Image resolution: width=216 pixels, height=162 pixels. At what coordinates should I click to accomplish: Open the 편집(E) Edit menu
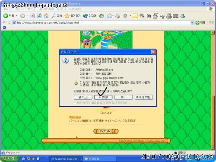(x=20, y=9)
